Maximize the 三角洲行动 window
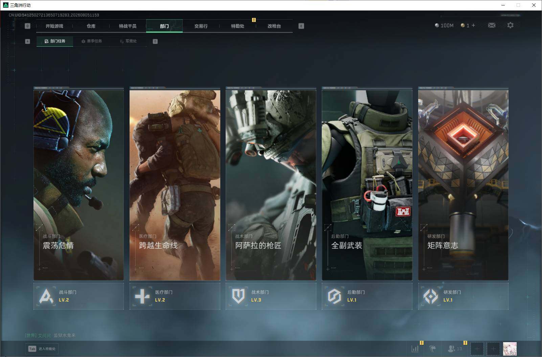 pyautogui.click(x=518, y=5)
